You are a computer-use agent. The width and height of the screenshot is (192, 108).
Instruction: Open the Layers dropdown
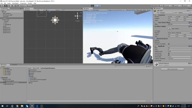click(178, 6)
